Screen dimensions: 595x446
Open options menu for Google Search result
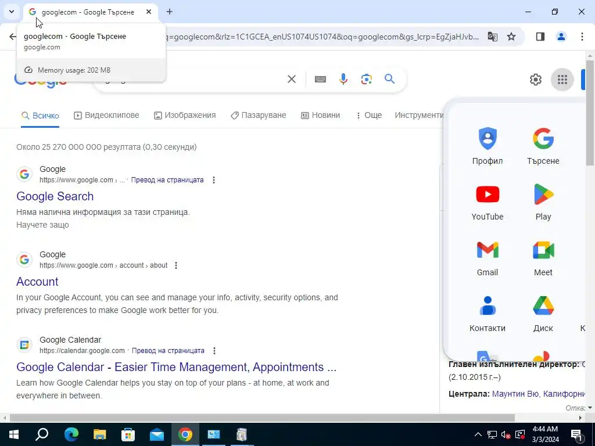click(214, 180)
